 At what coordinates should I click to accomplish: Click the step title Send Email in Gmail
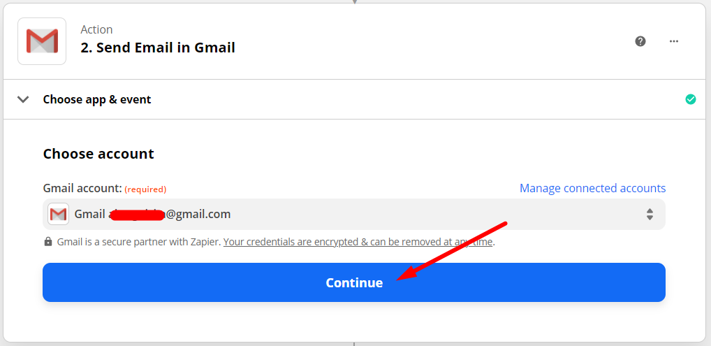[x=158, y=48]
